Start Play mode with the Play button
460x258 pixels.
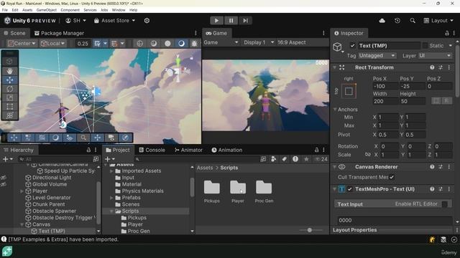click(216, 21)
